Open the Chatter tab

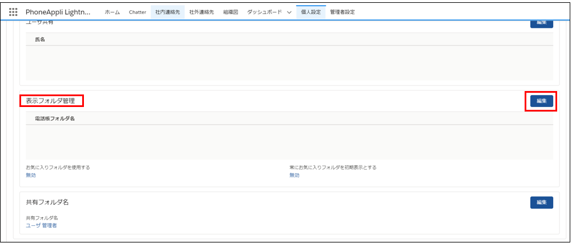coord(138,12)
